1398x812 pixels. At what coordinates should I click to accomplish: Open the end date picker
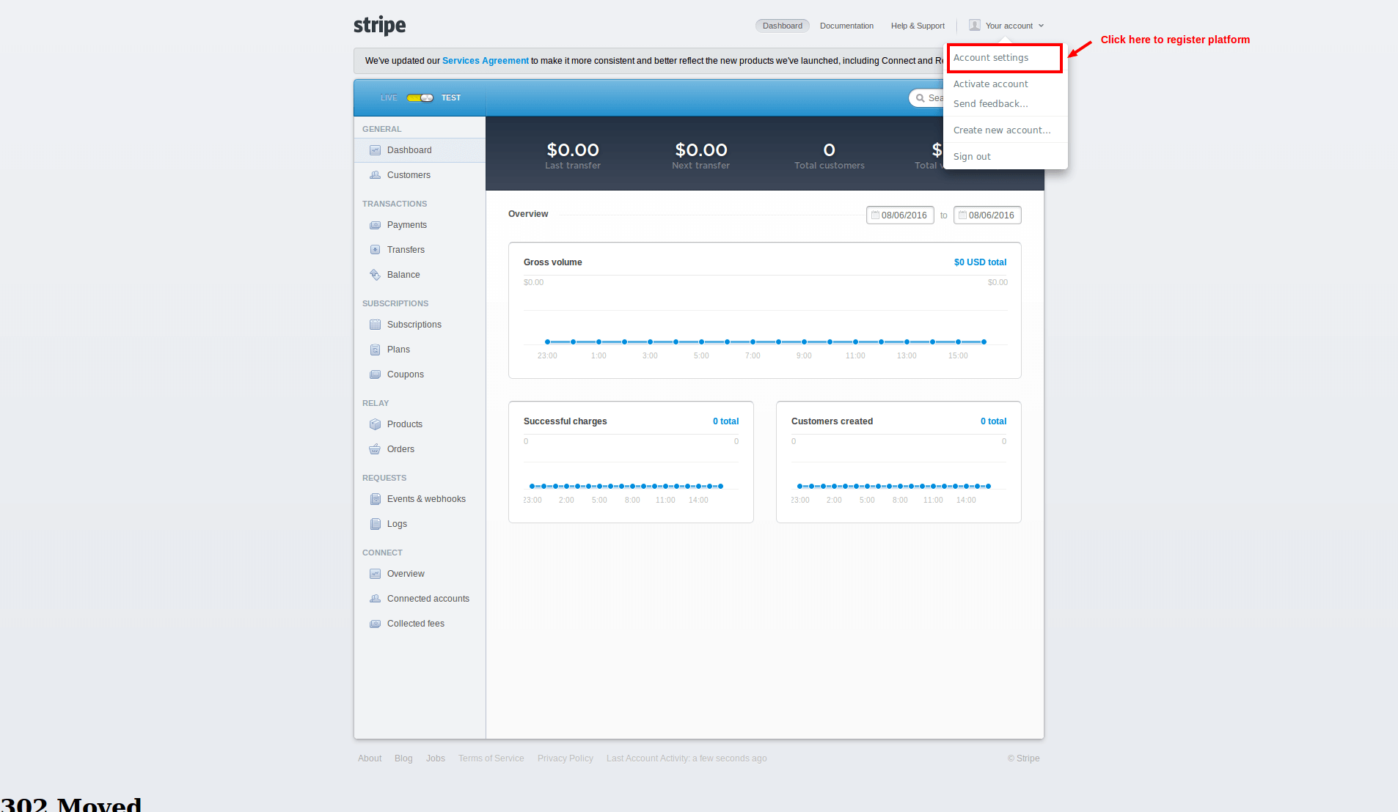[987, 215]
